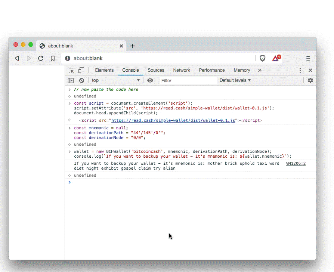334x272 pixels.
Task: Switch to the Elements tab
Action: click(104, 70)
